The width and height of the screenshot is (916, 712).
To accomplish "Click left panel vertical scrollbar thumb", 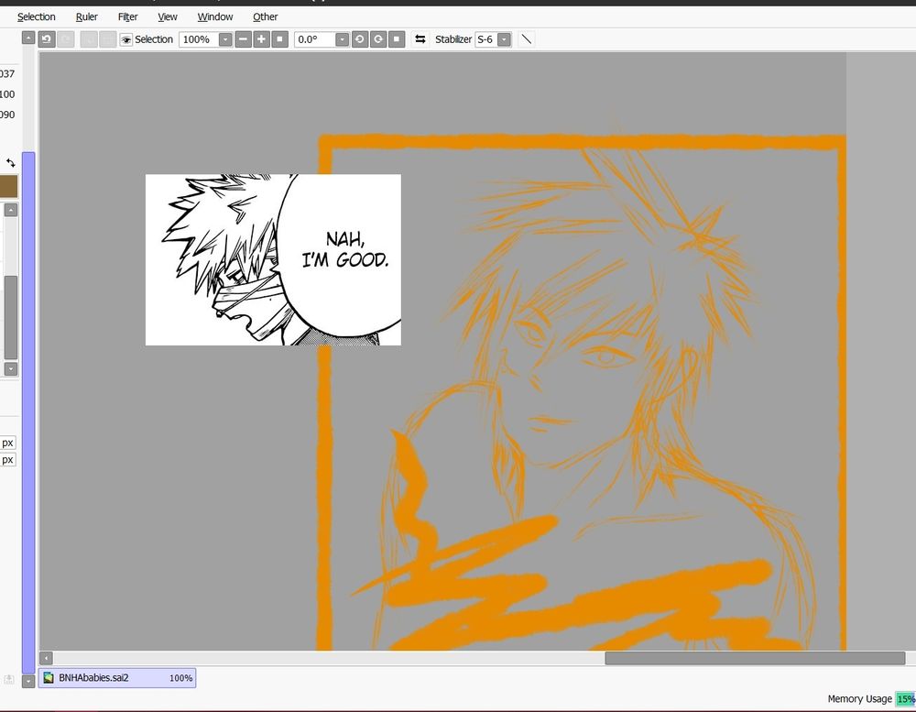I will tap(10, 317).
